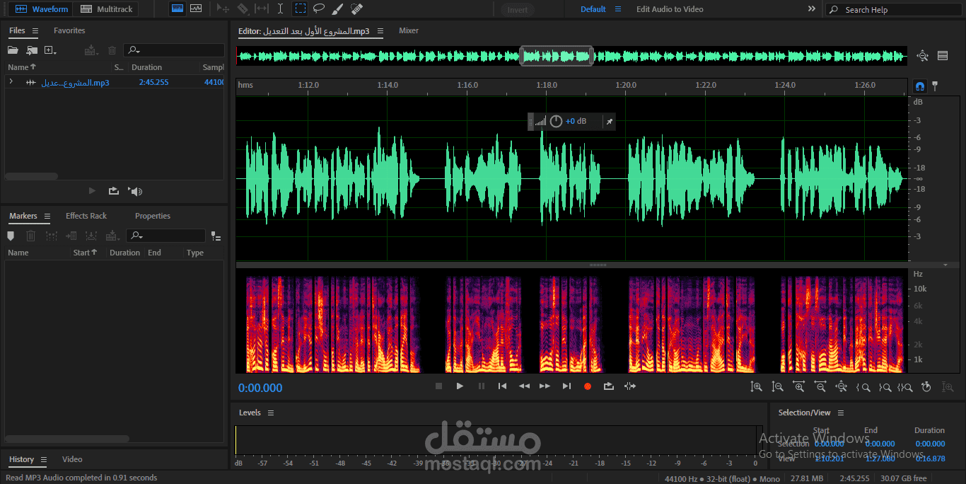Switch to Multitrack editor view

(106, 9)
